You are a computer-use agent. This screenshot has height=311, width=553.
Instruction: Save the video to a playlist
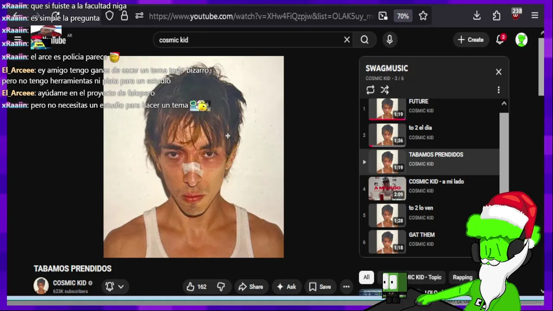[x=320, y=286]
